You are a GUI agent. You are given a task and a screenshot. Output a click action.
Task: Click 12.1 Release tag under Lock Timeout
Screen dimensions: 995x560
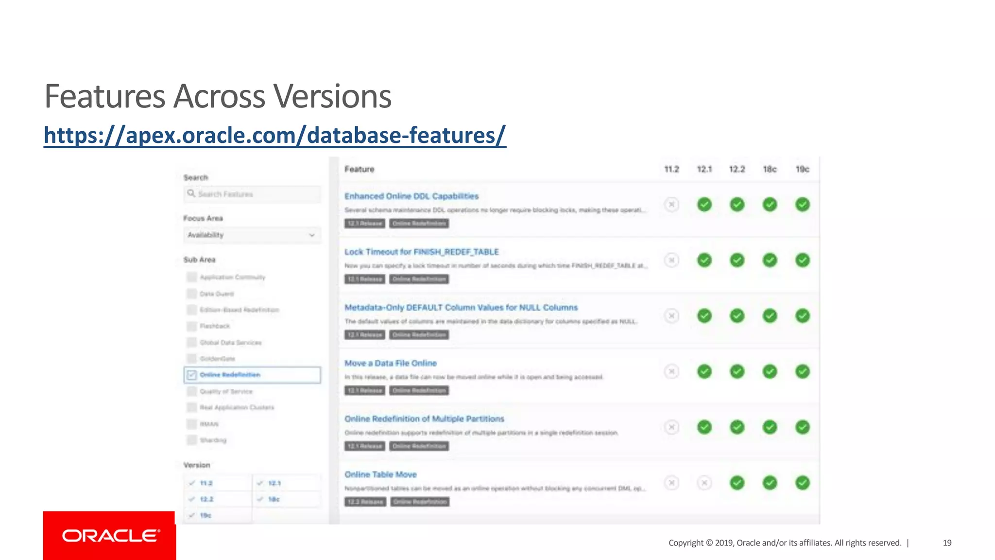click(365, 279)
